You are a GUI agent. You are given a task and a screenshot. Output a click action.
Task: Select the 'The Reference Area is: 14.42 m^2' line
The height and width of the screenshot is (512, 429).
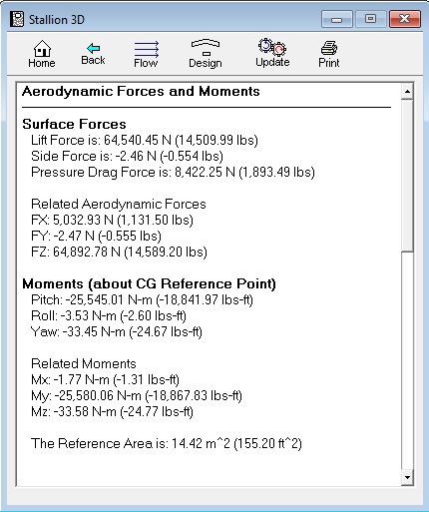coord(167,443)
